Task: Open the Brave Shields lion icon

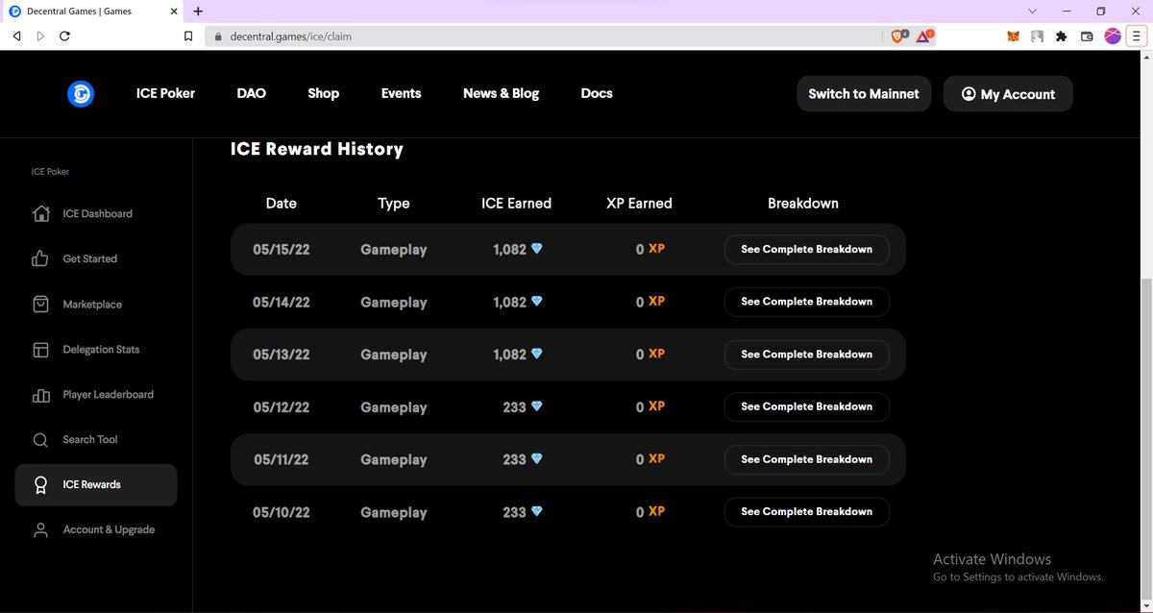Action: click(x=898, y=36)
